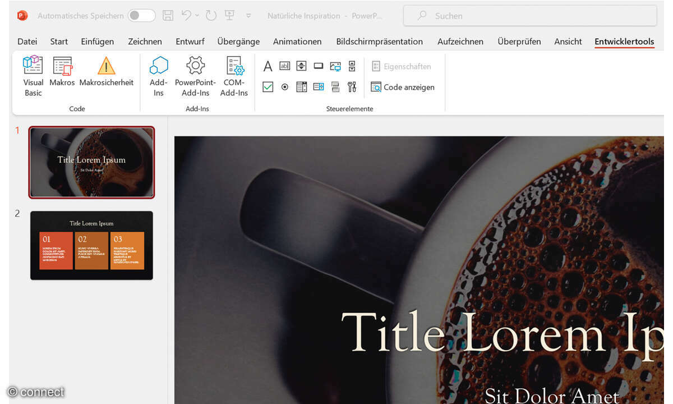
Task: Insert a combo box control
Action: click(x=319, y=87)
